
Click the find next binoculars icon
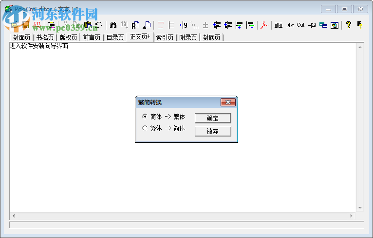click(x=124, y=25)
